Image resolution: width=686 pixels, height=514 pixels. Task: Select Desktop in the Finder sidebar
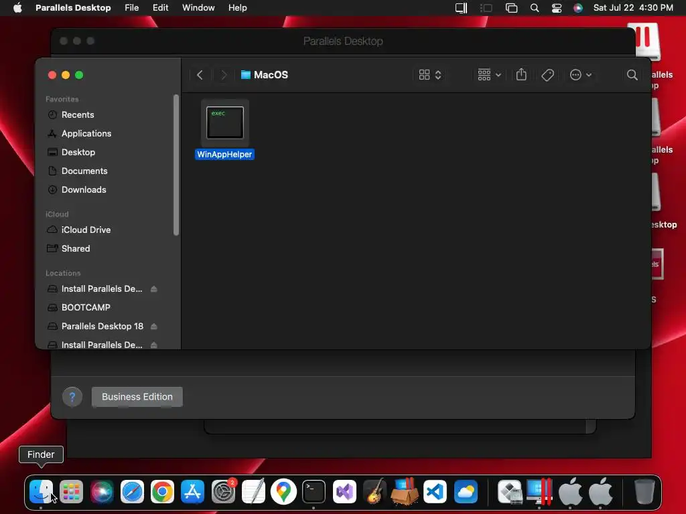[78, 152]
